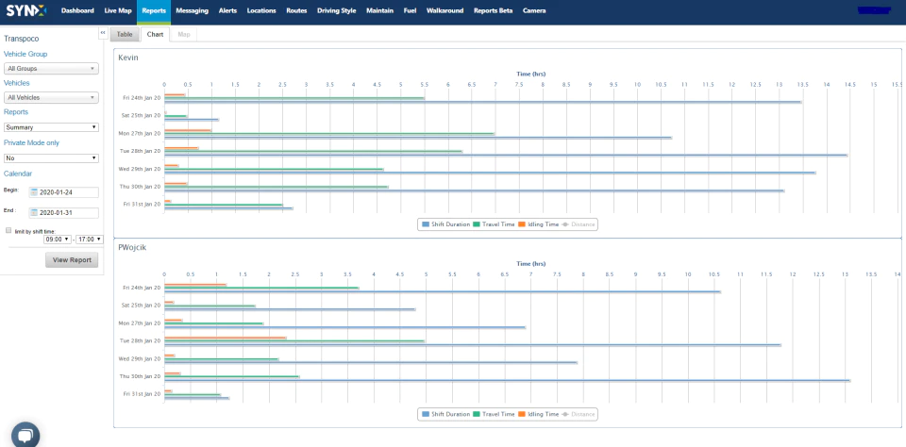Open the Live Map page
This screenshot has height=447, width=906.
pyautogui.click(x=118, y=10)
